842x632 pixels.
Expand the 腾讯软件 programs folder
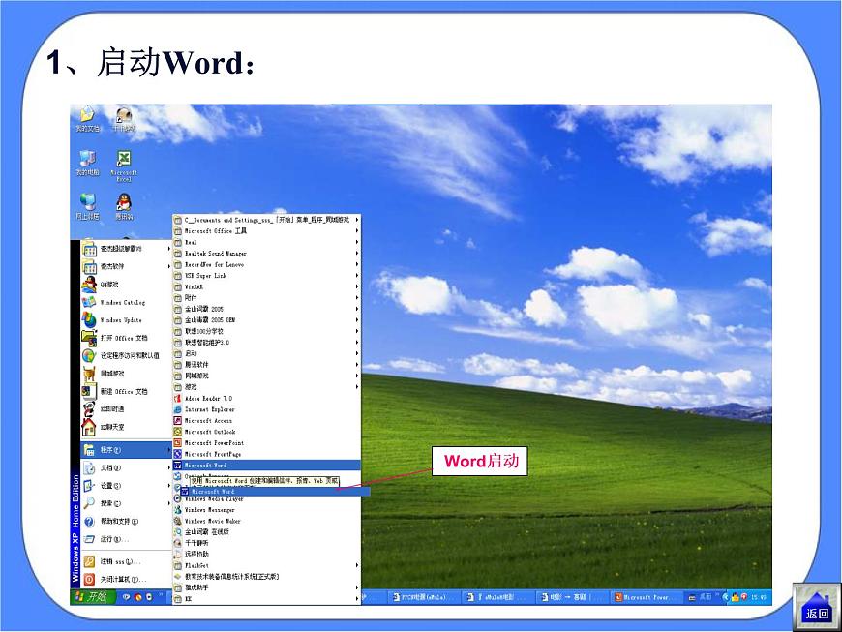(266, 365)
